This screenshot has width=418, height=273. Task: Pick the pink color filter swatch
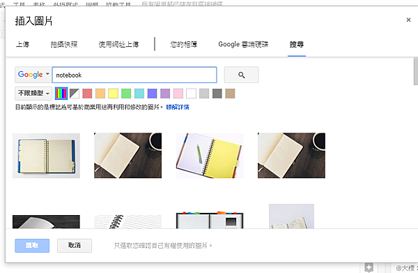[178, 94]
